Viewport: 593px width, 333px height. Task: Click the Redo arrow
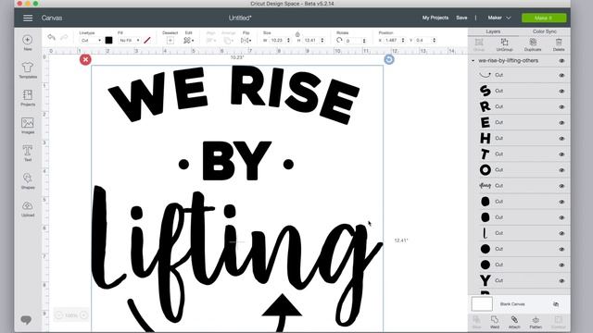(x=64, y=37)
